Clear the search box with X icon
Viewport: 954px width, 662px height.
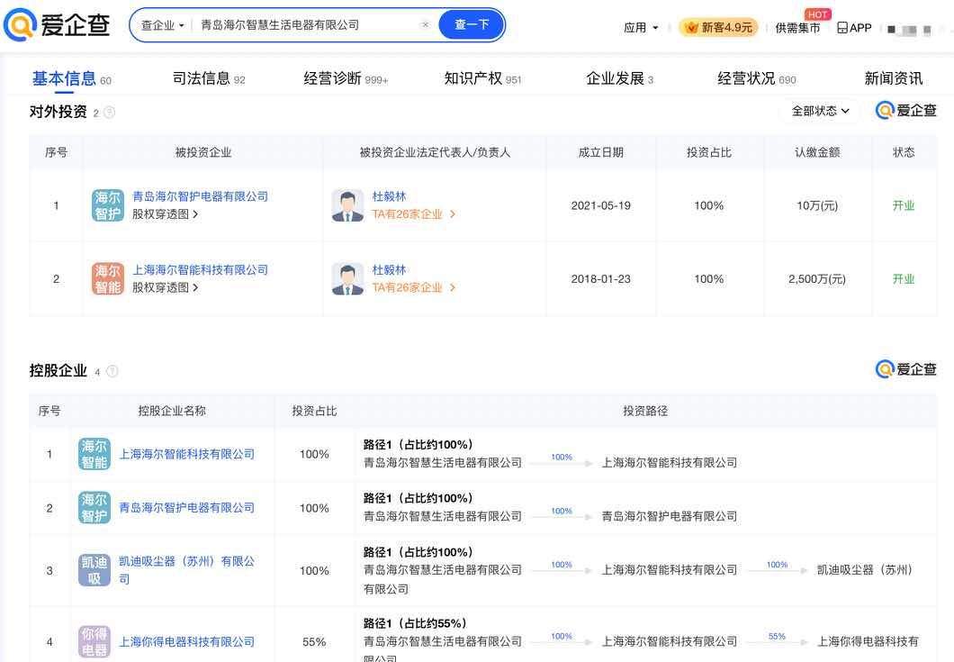coord(426,25)
